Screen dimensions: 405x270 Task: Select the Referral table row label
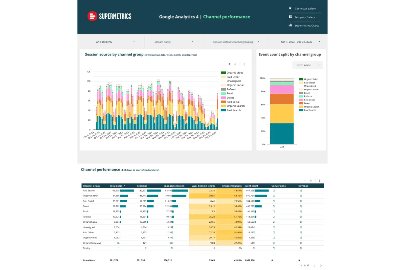click(x=87, y=217)
